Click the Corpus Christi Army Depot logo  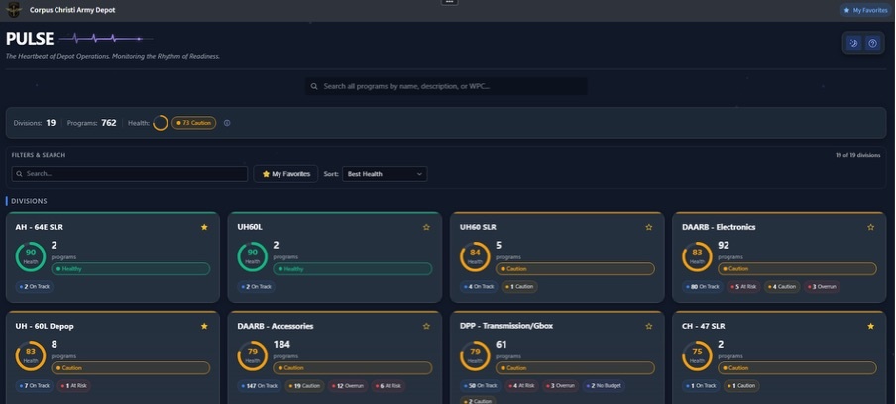pyautogui.click(x=14, y=10)
